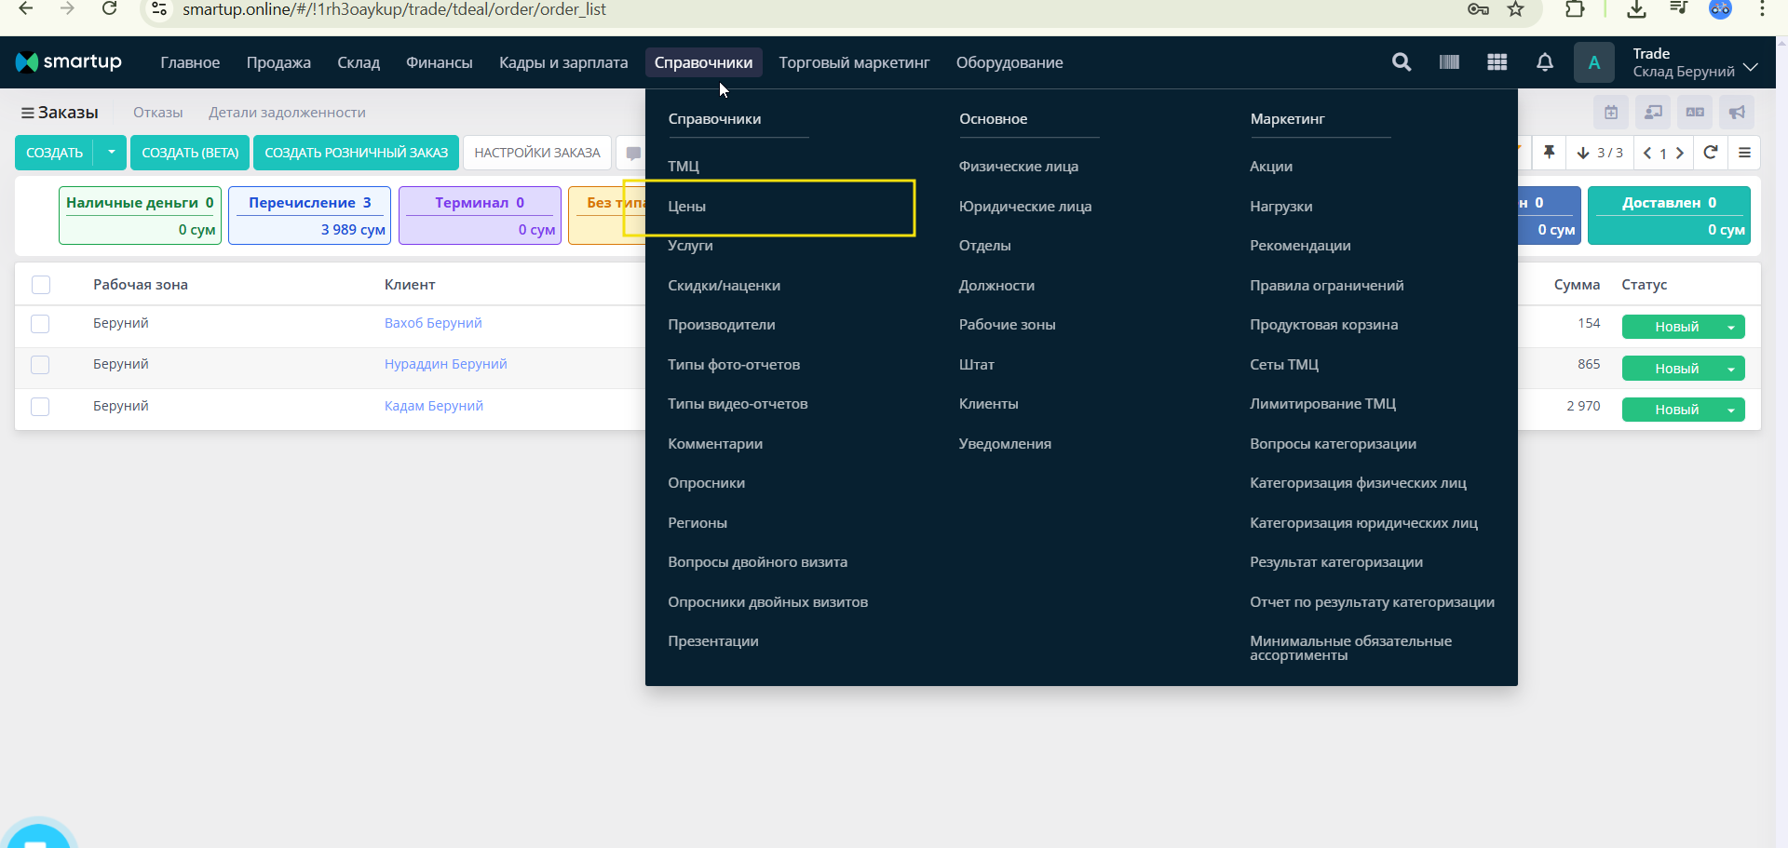Image resolution: width=1788 pixels, height=848 pixels.
Task: Click the user avatar A
Action: coord(1593,62)
